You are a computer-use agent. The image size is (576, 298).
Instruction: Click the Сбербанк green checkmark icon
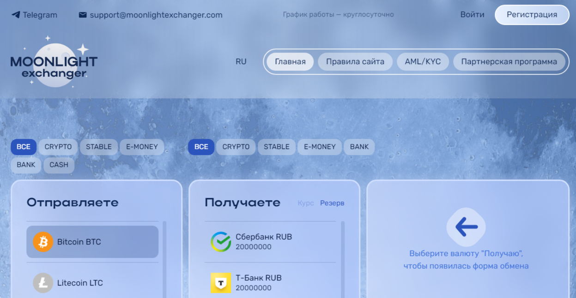click(x=220, y=241)
